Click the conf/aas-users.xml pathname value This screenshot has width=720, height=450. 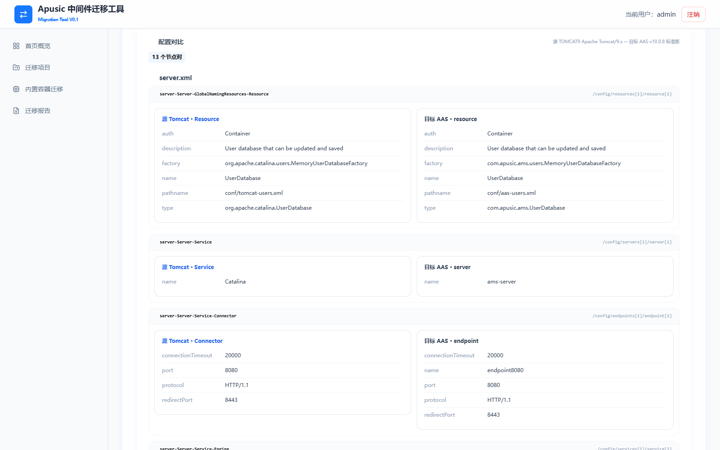point(512,193)
